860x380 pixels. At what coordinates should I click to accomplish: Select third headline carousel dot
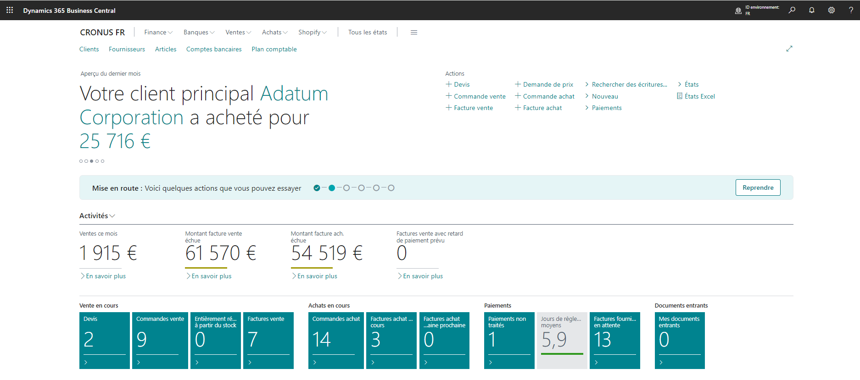(92, 161)
